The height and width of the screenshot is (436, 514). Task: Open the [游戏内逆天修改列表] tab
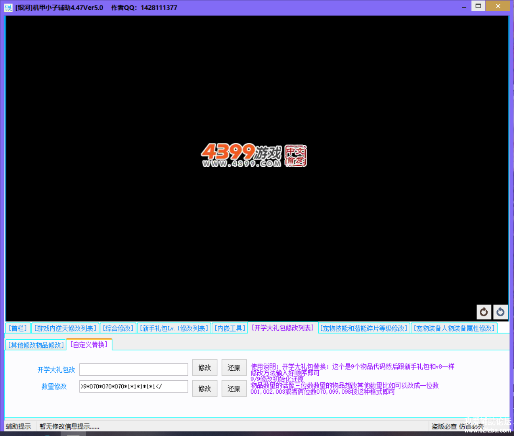[65, 328]
